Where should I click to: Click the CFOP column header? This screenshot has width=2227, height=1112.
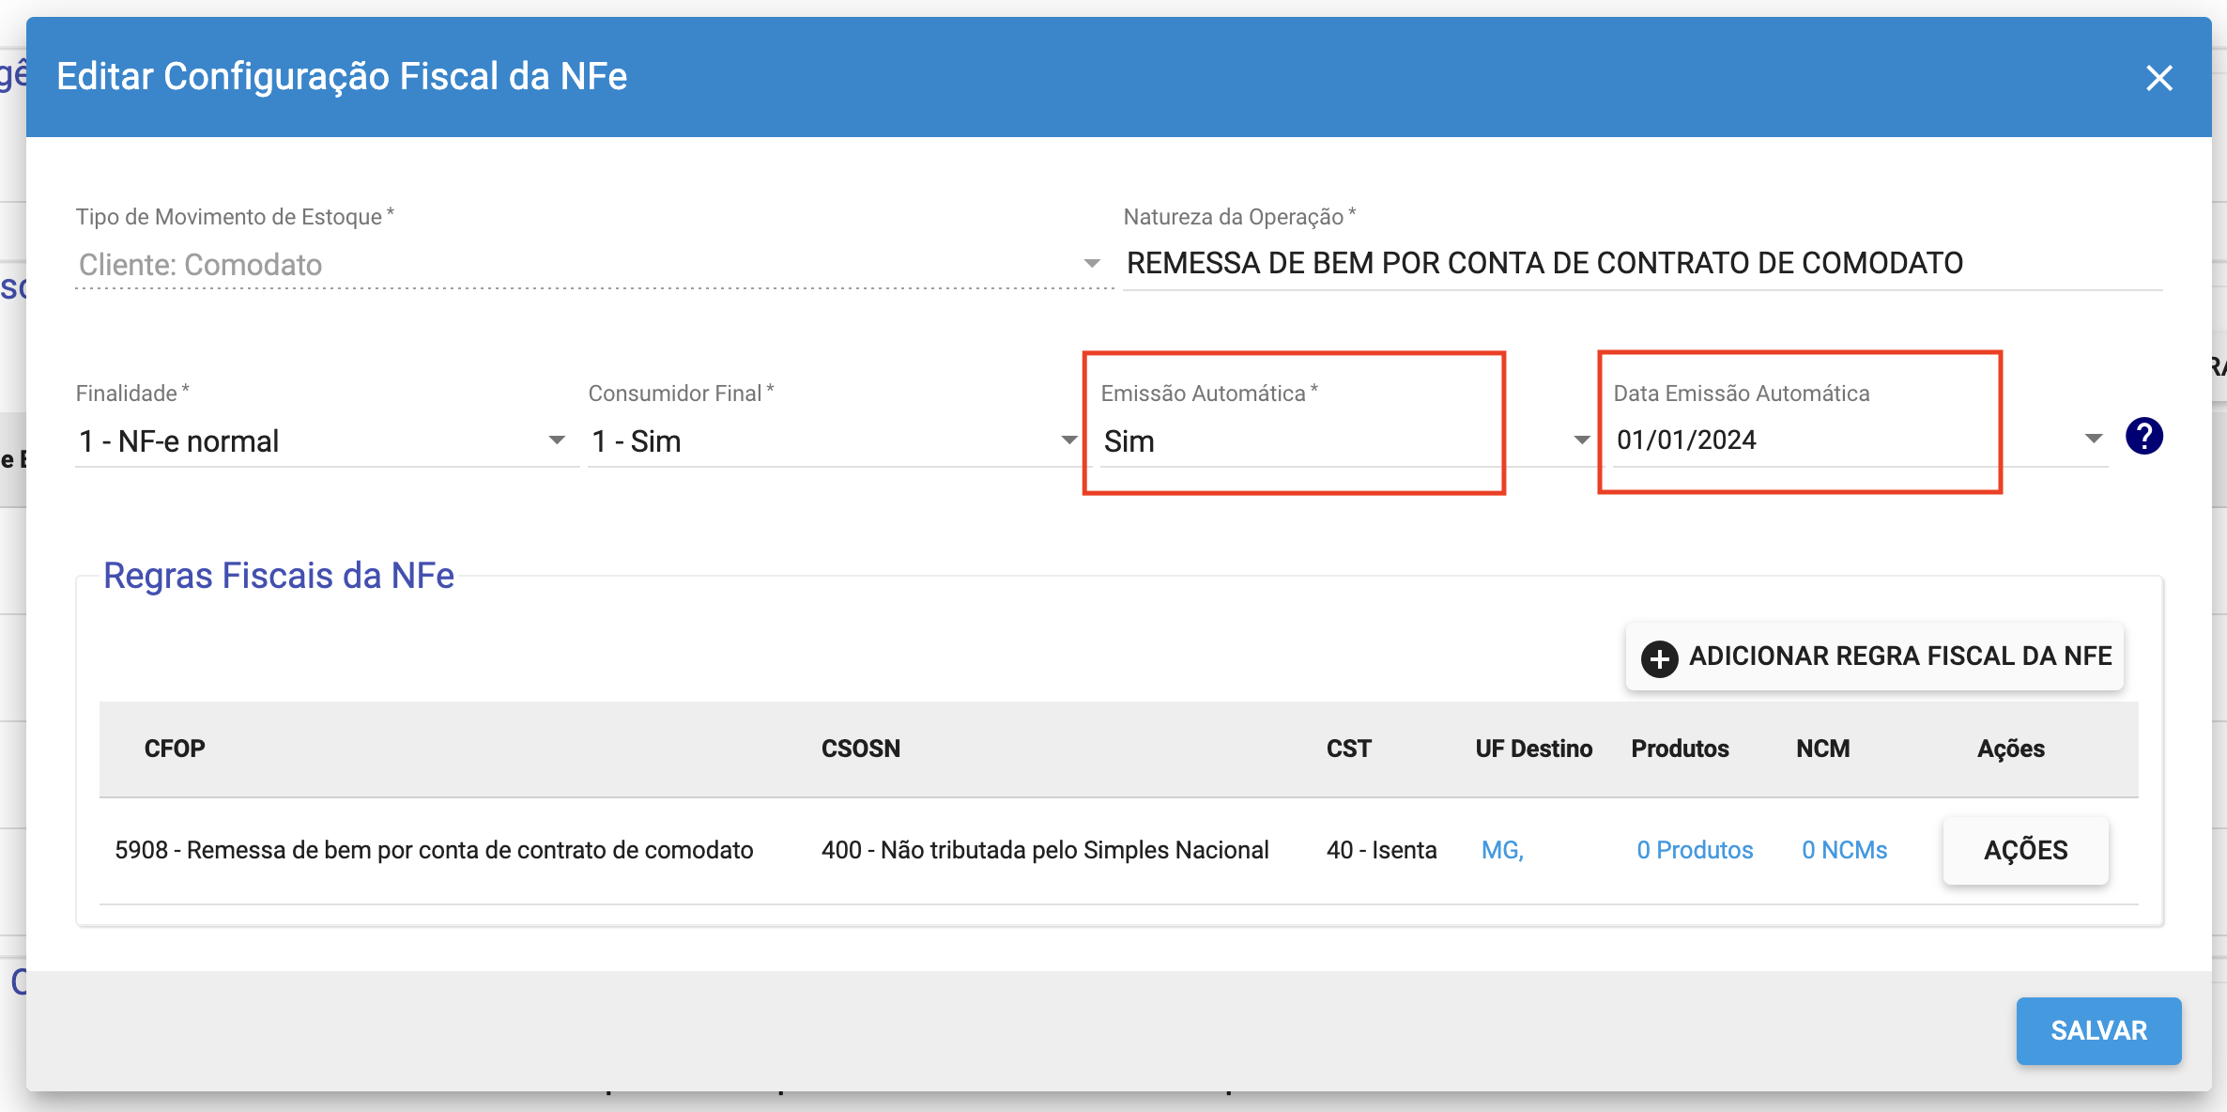point(175,749)
